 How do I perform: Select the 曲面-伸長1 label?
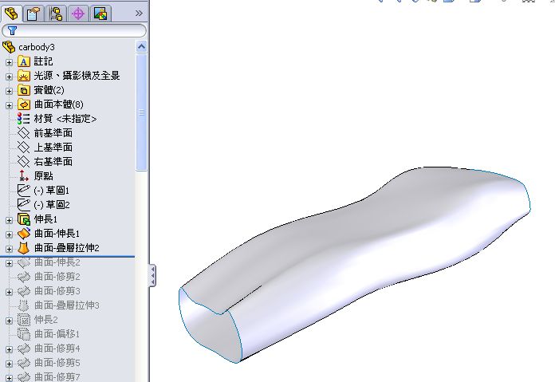click(57, 234)
